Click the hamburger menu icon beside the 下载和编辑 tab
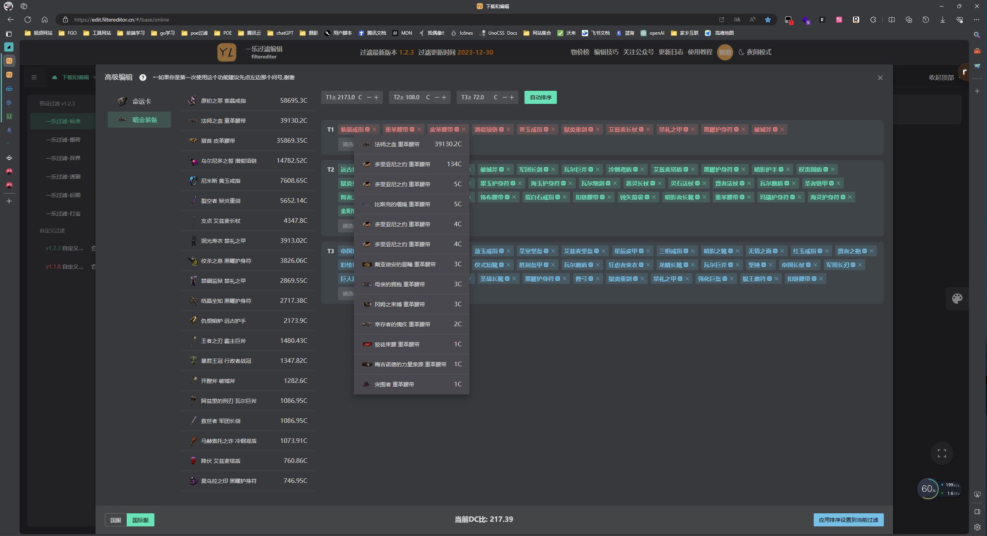This screenshot has width=987, height=536. (x=34, y=77)
